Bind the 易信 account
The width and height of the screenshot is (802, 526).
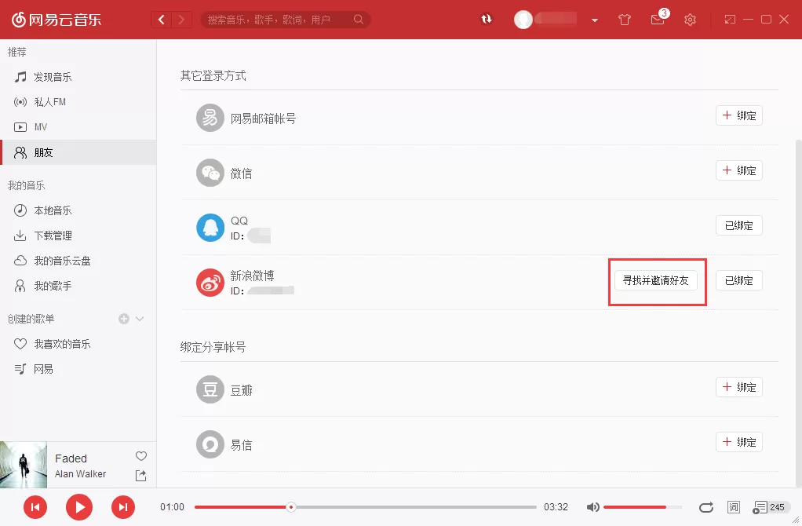[x=738, y=442]
